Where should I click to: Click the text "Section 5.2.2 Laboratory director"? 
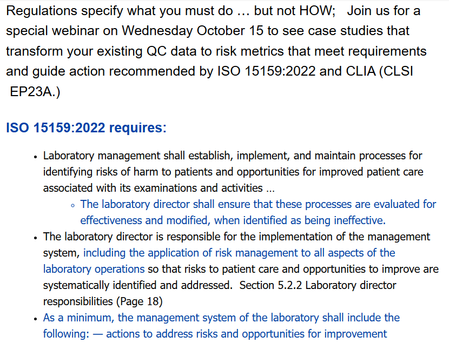pyautogui.click(x=318, y=285)
